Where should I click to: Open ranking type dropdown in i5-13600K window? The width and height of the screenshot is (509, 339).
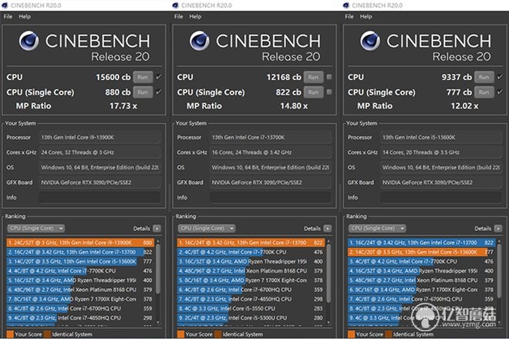coord(377,228)
